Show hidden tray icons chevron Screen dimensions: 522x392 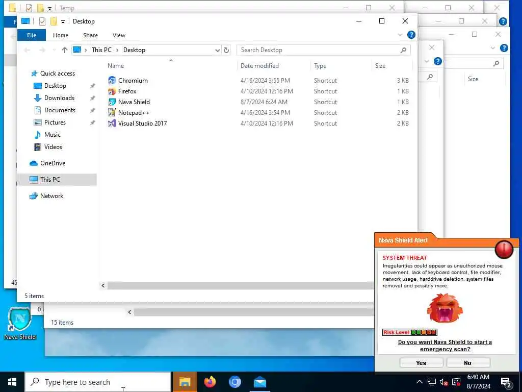[420, 382]
